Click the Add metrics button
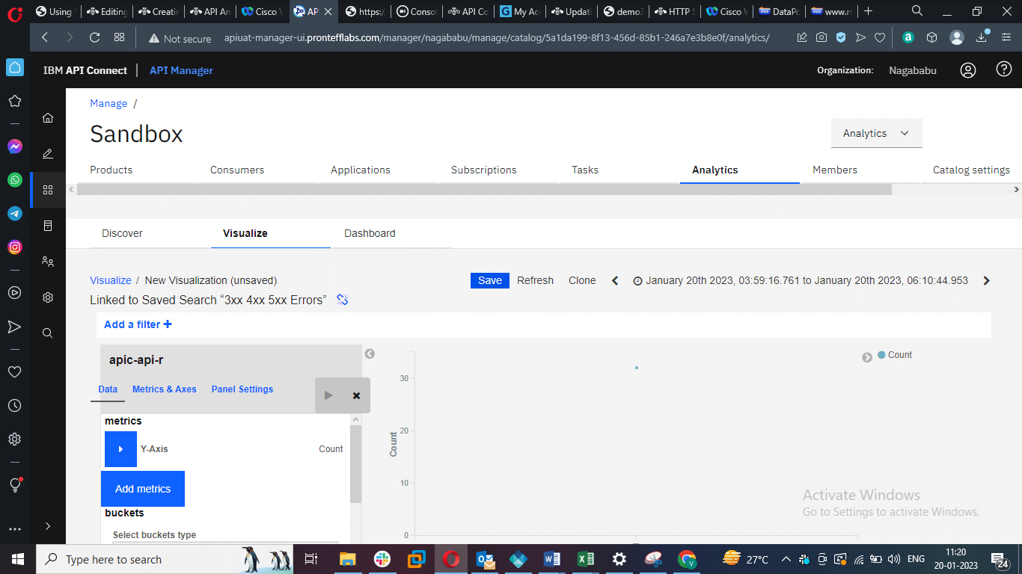The width and height of the screenshot is (1022, 574). click(143, 489)
